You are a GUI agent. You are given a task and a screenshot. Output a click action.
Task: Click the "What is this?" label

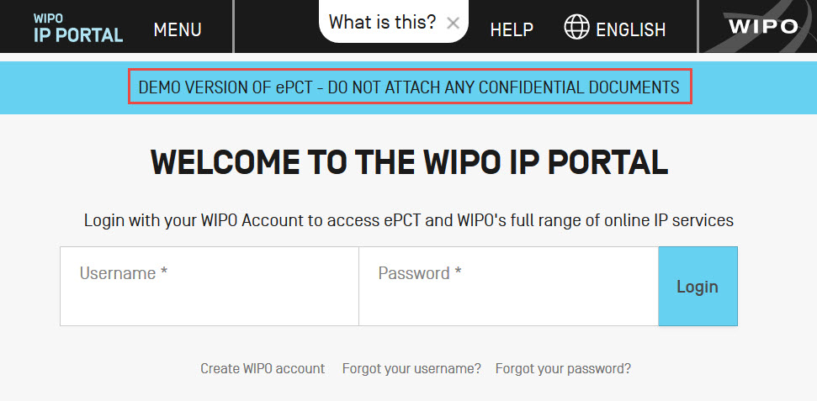click(x=382, y=23)
